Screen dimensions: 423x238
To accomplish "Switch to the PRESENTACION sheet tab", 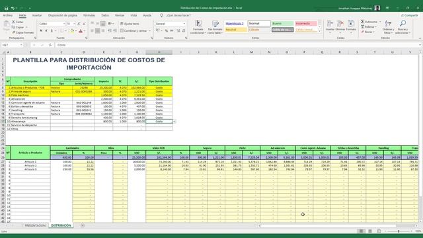I will coord(35,225).
